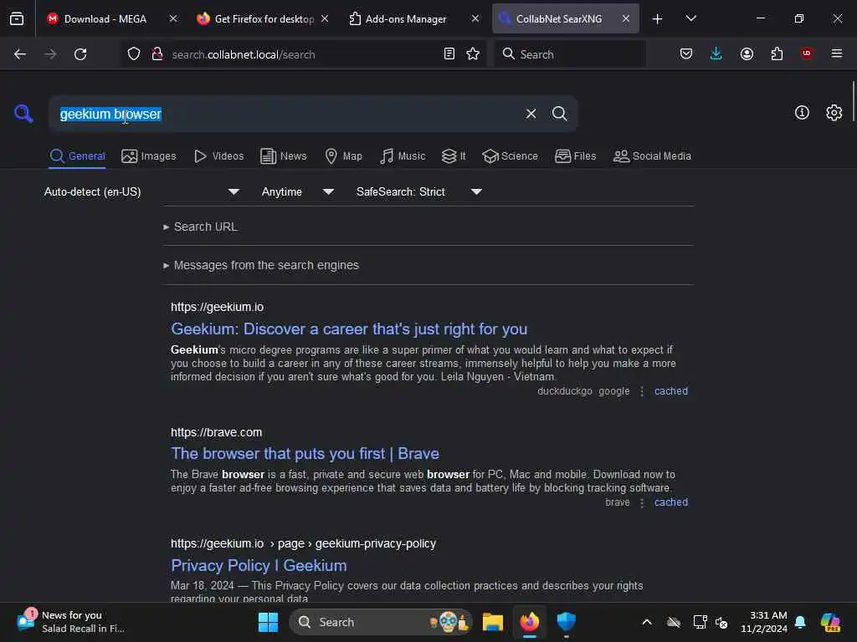Viewport: 857px width, 642px height.
Task: Select the General search category
Action: point(77,156)
